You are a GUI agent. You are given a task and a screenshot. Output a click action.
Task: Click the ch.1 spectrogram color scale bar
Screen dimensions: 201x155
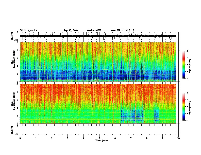pyautogui.click(x=183, y=65)
